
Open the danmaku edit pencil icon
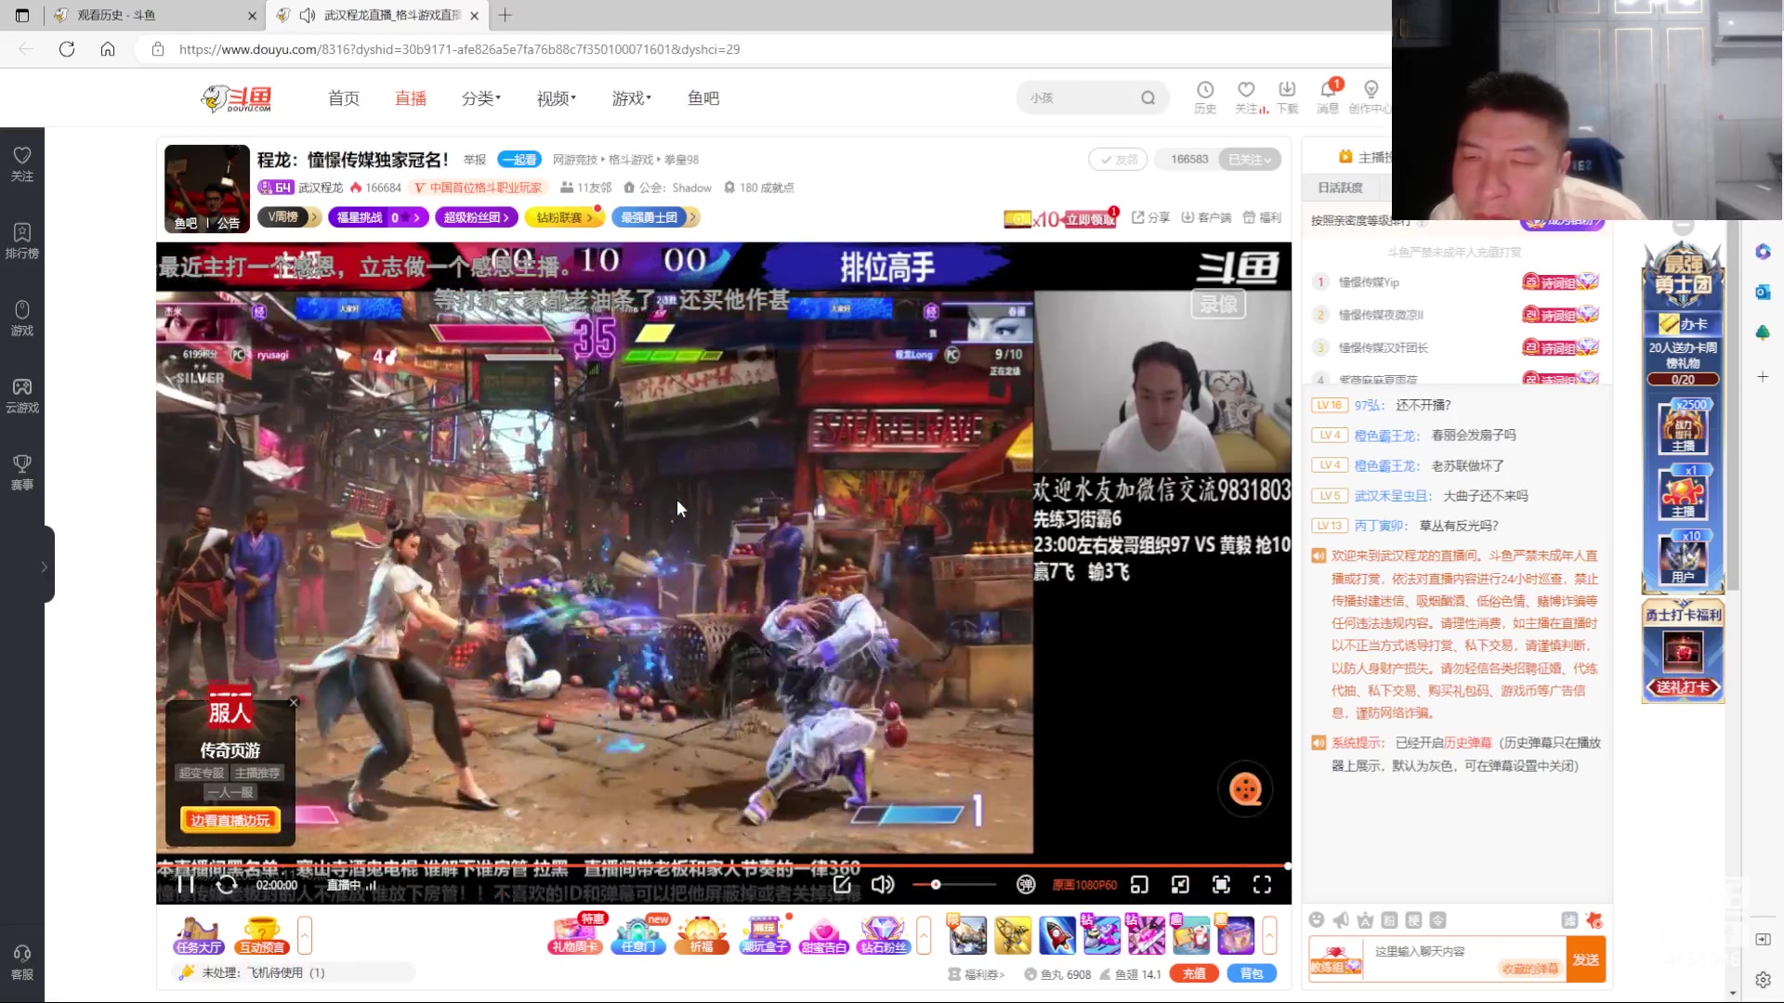tap(842, 884)
